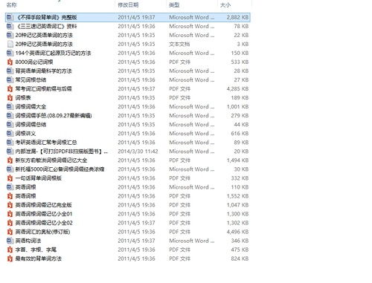Select the size cell showing 150 KB

point(240,53)
